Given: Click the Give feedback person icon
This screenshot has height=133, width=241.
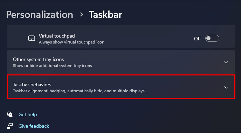Looking at the screenshot, I should click(10, 126).
